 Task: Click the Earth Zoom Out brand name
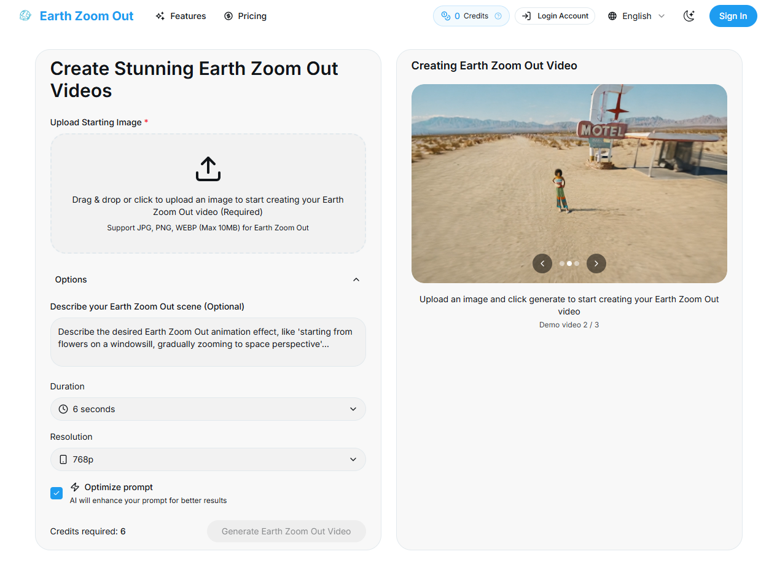87,16
